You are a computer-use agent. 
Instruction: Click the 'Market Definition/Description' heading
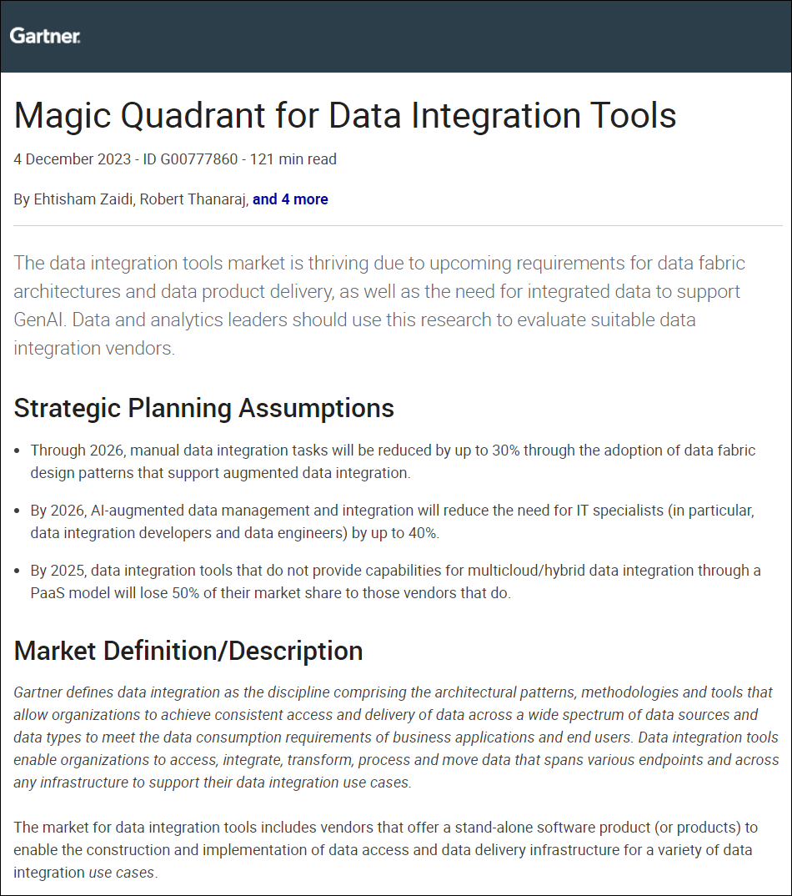coord(188,651)
